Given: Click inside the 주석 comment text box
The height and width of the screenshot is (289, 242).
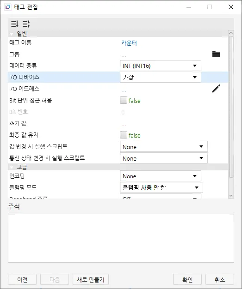Looking at the screenshot, I should 121,238.
